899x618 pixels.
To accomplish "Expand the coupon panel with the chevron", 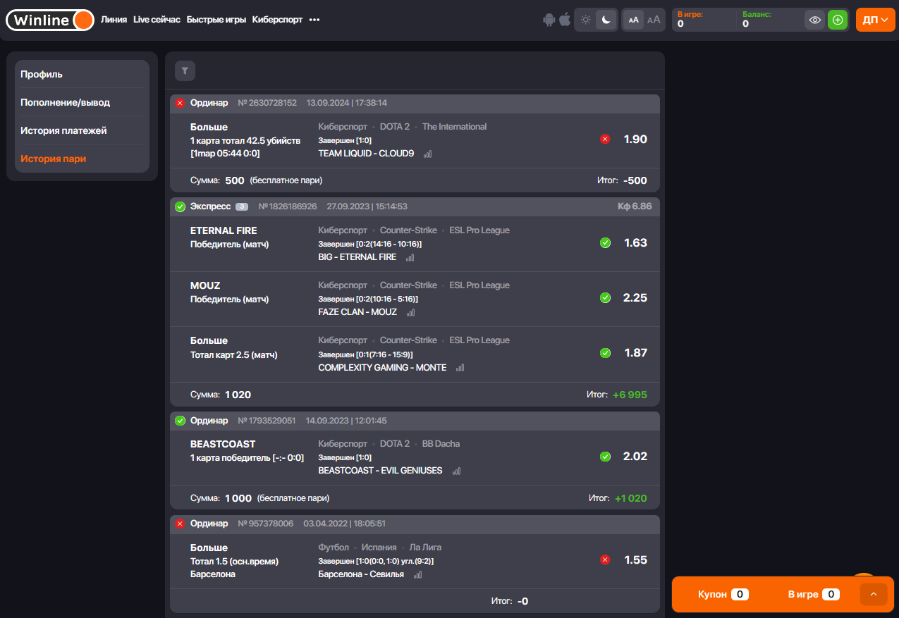I will [x=873, y=595].
